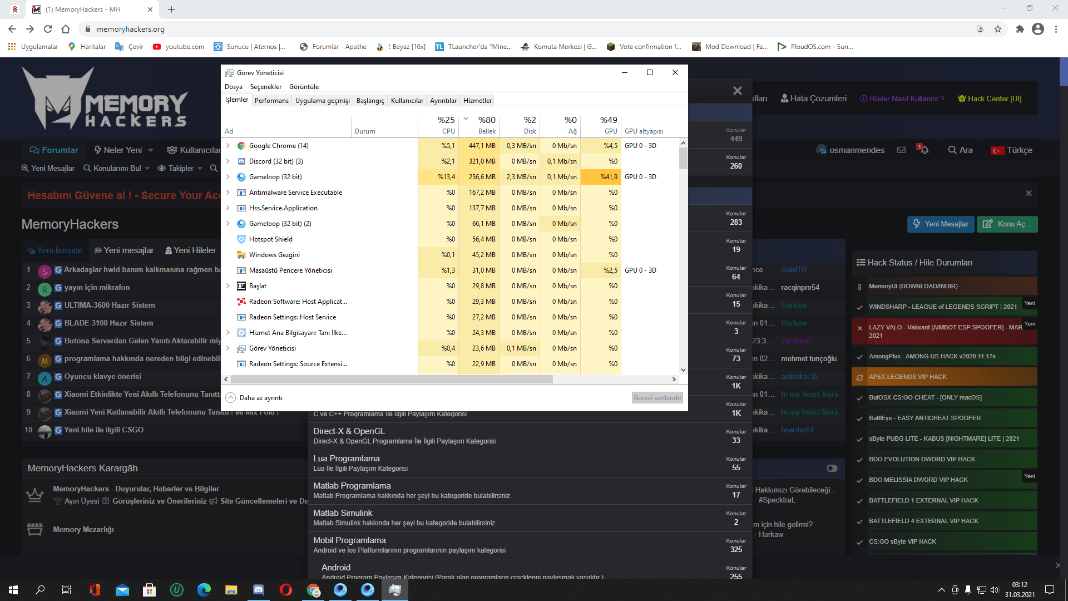
Task: Sort processes by Bellek column
Action: [478, 125]
